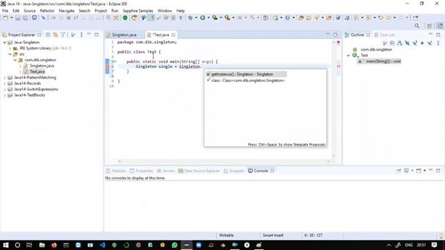Open the Sapphire Samples menu
Viewport: 445px width, 250px height.
pyautogui.click(x=138, y=11)
